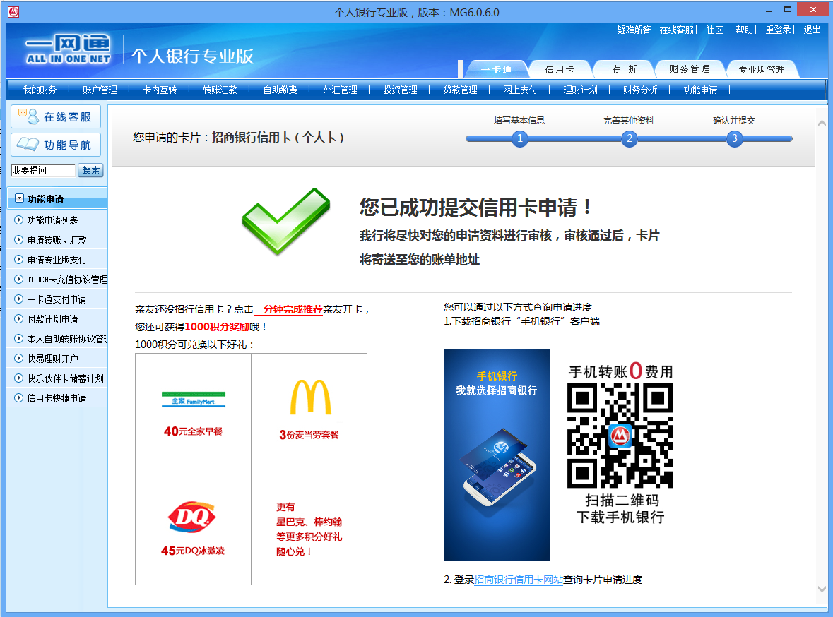The image size is (833, 617).
Task: Click the 功能申请列表 arrow bullet icon
Action: 18,220
